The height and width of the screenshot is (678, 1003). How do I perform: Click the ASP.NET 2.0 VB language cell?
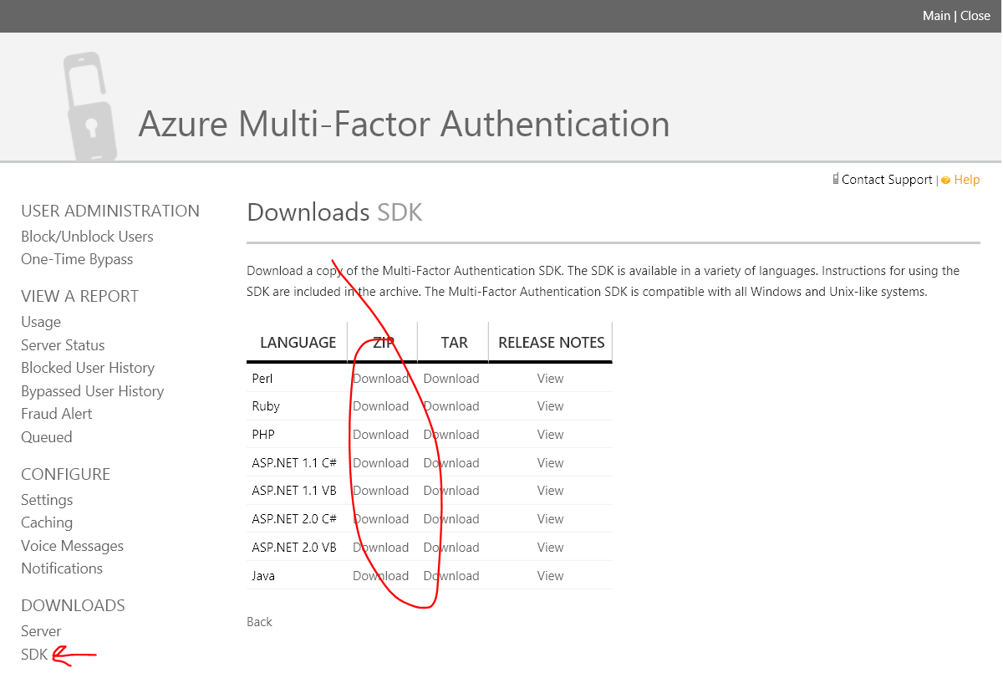(294, 548)
